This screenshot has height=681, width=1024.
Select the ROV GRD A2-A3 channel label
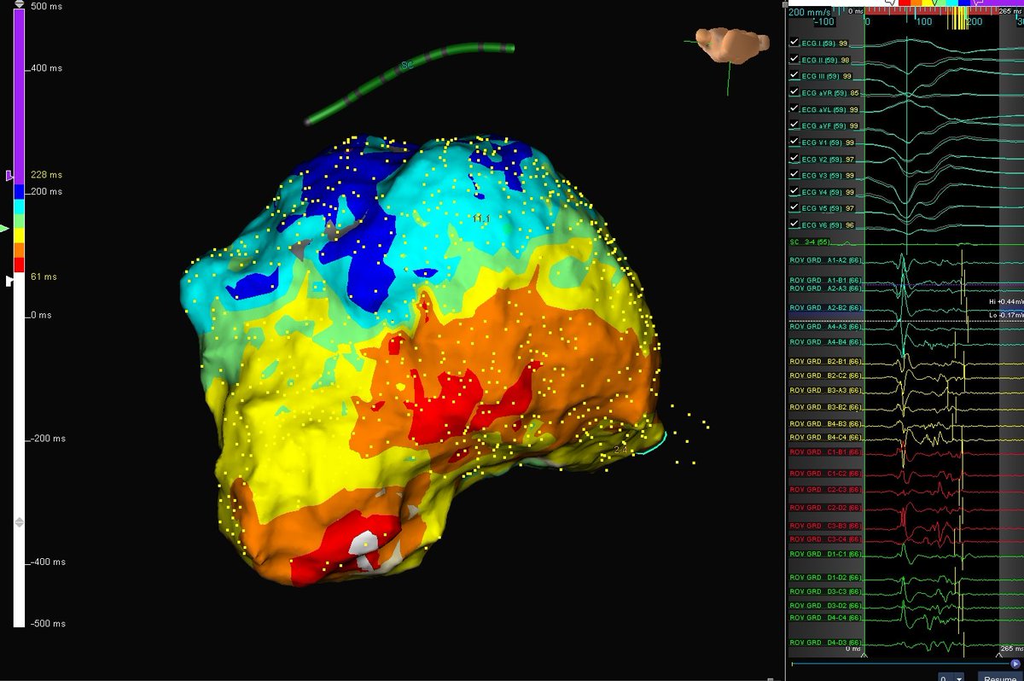(x=825, y=288)
